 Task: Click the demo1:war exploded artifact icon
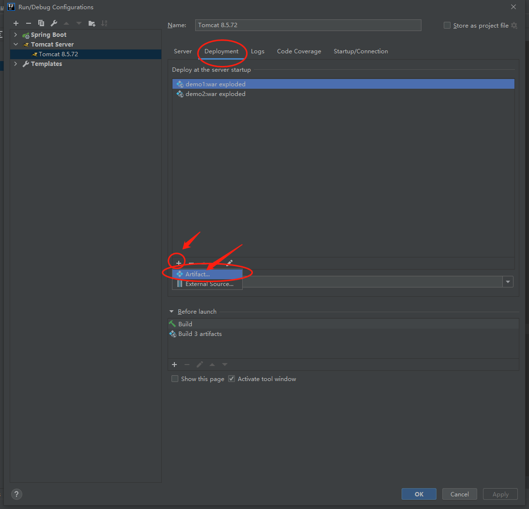pos(180,84)
